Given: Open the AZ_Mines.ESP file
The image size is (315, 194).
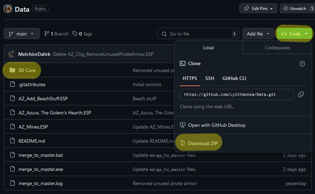Looking at the screenshot, I should point(33,127).
